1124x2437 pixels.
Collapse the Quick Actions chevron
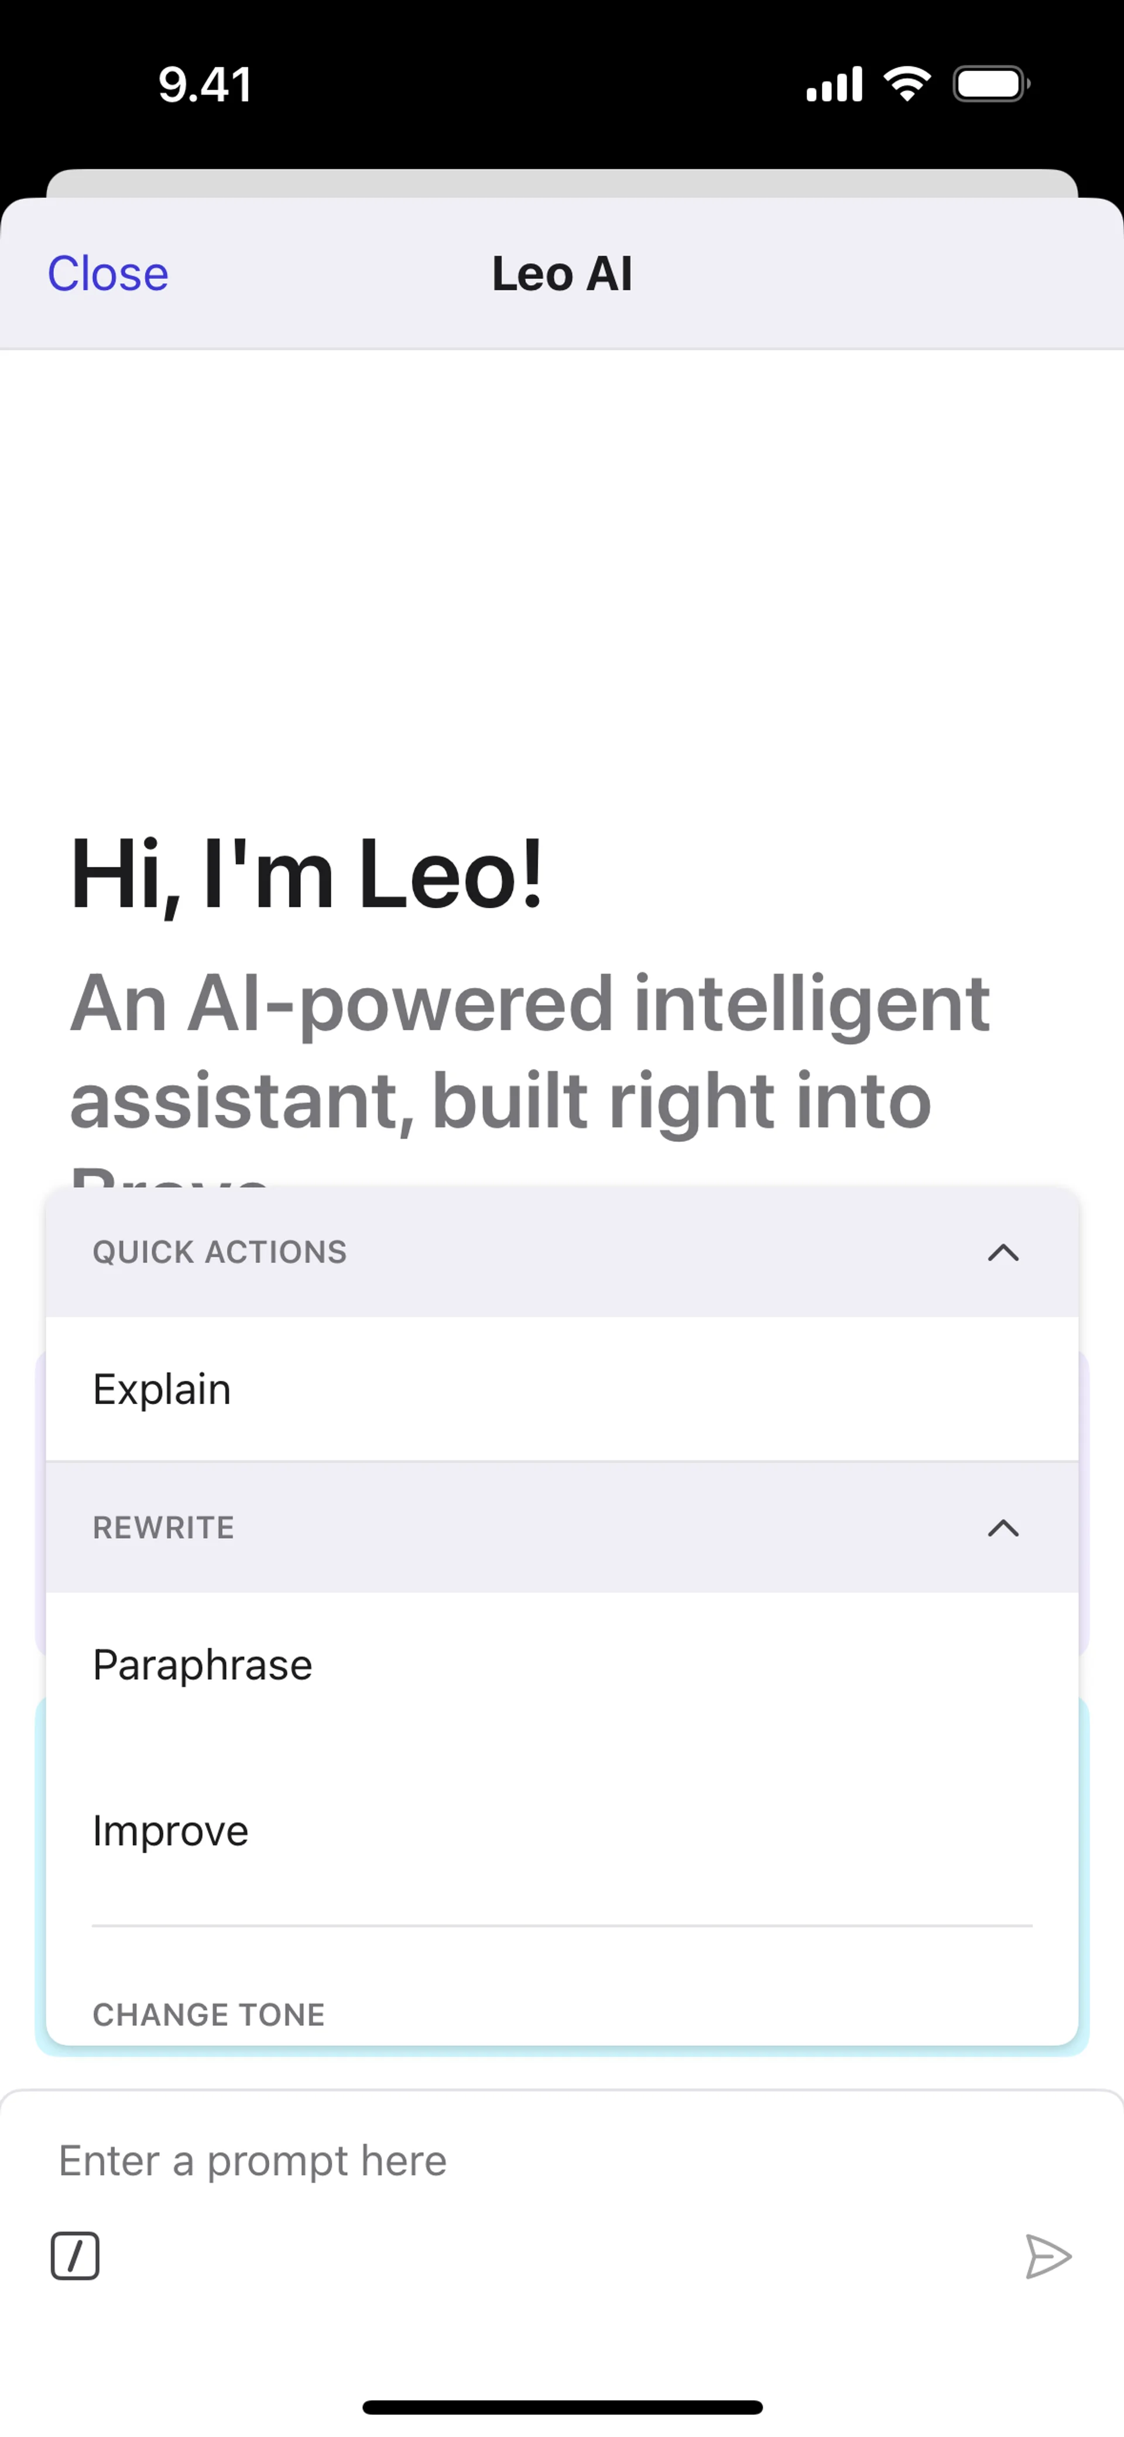(1003, 1252)
